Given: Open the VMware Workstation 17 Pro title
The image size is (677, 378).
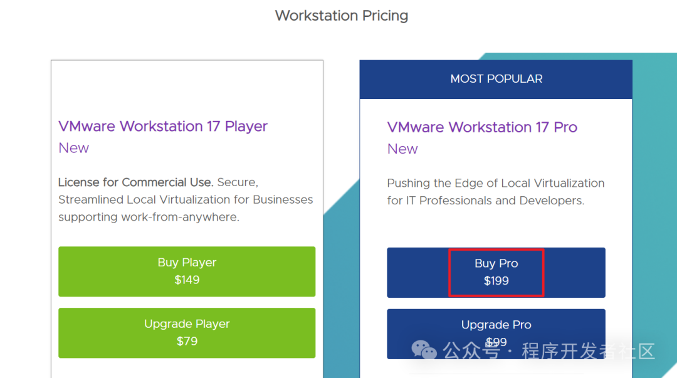Looking at the screenshot, I should coord(482,127).
